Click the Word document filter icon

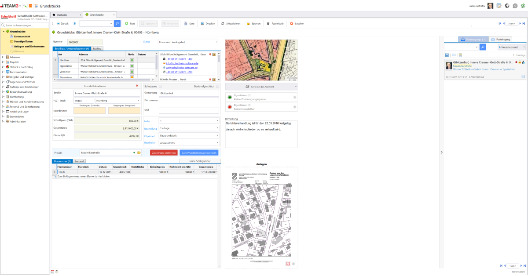click(x=447, y=55)
